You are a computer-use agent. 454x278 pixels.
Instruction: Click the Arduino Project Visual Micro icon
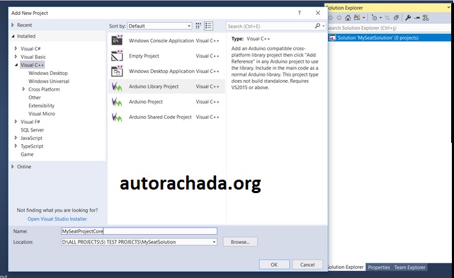pos(117,102)
